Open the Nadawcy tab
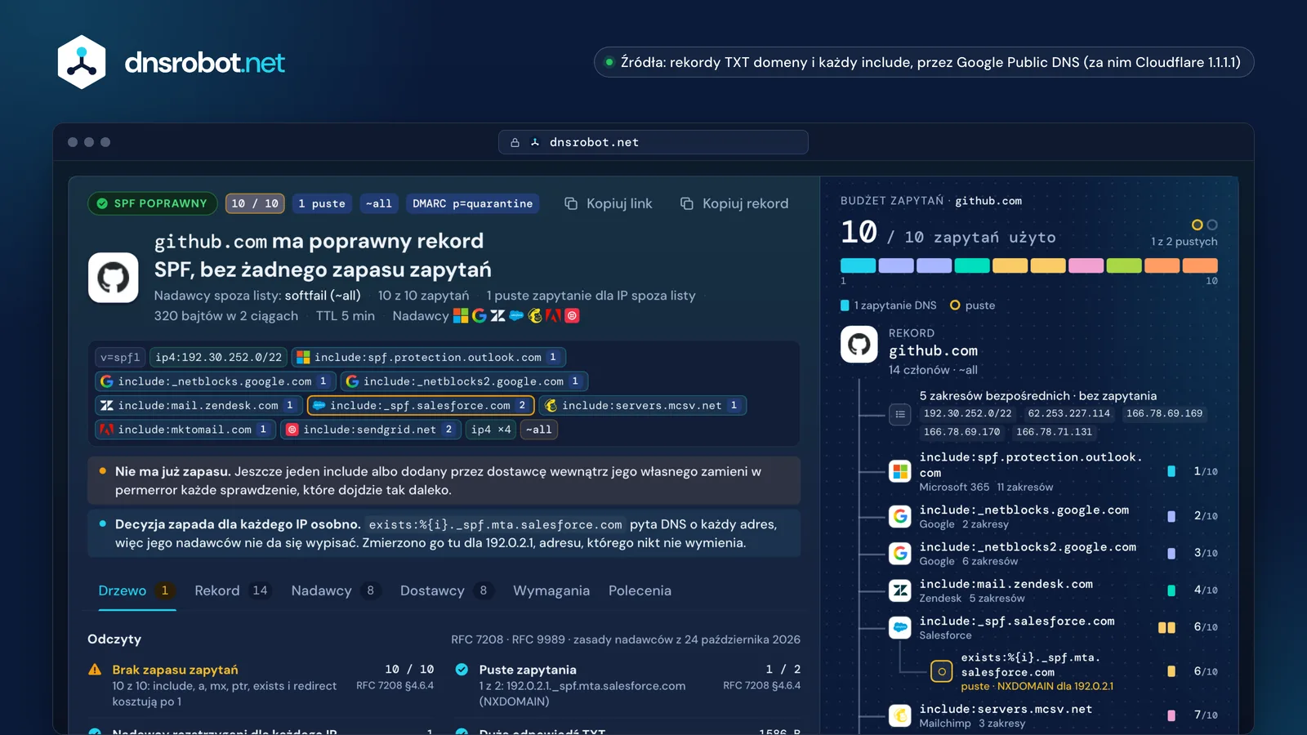The height and width of the screenshot is (735, 1307). (336, 590)
